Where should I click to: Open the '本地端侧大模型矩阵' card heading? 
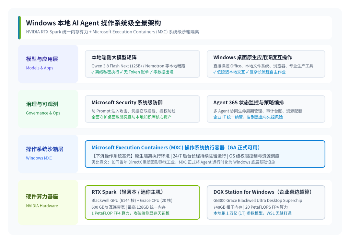coord(114,57)
